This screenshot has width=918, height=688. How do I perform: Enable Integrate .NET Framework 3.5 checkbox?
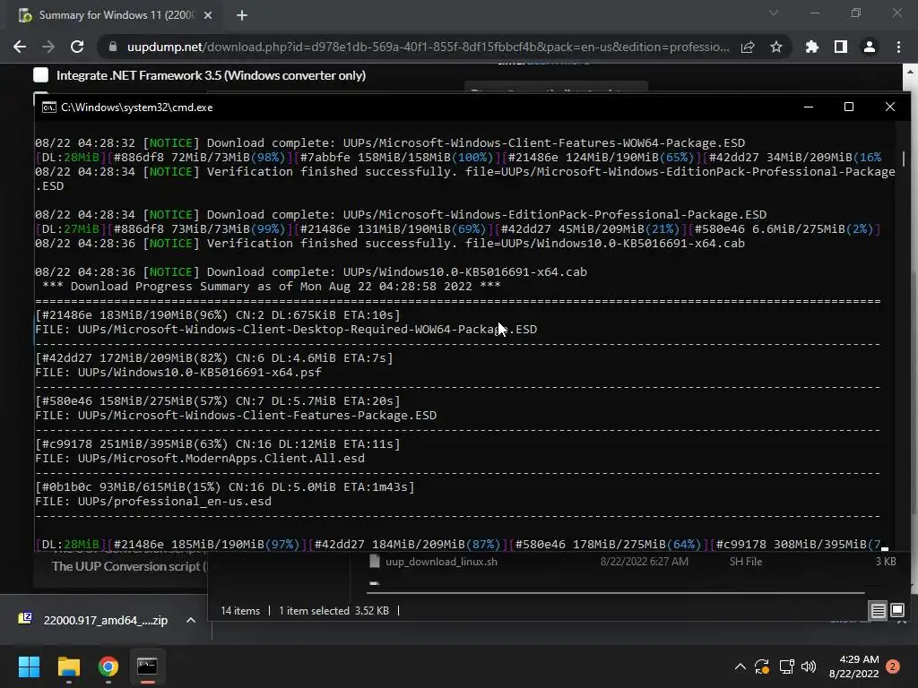click(x=41, y=75)
